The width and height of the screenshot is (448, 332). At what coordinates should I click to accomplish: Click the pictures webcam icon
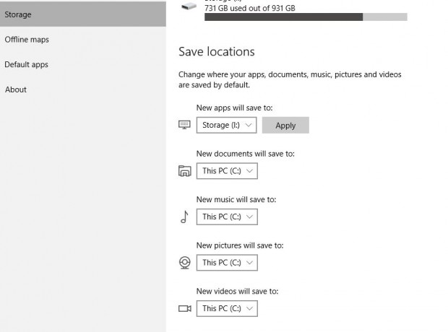184,263
